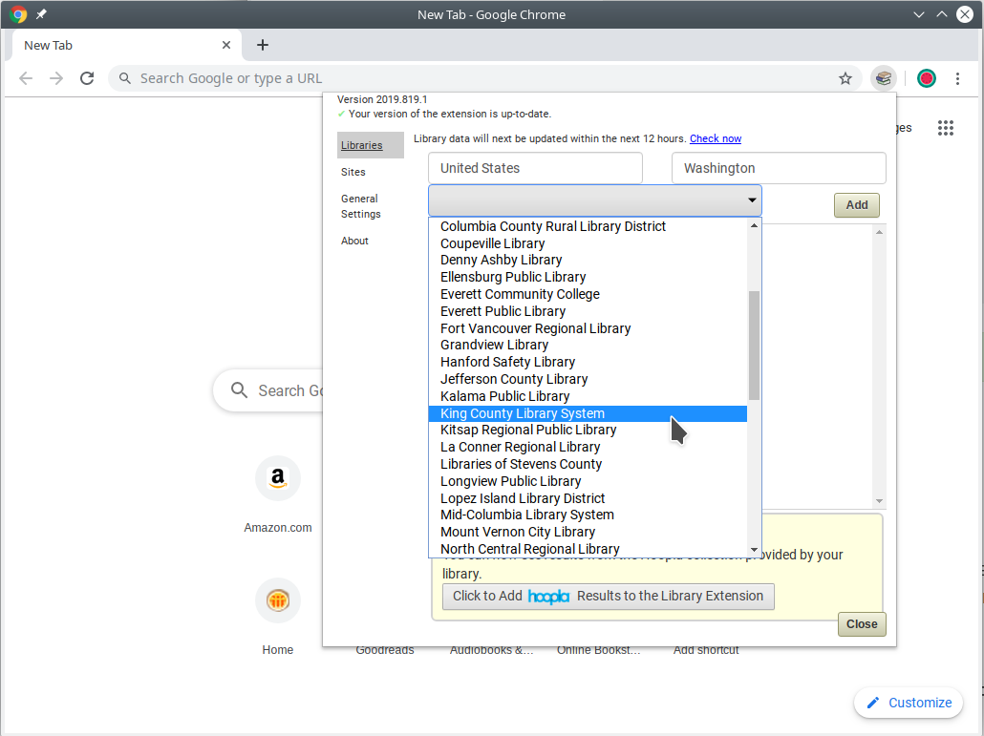Go back to the previous page
The height and width of the screenshot is (736, 984).
[26, 78]
